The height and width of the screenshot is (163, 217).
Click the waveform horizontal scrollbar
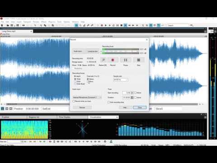coord(102,104)
